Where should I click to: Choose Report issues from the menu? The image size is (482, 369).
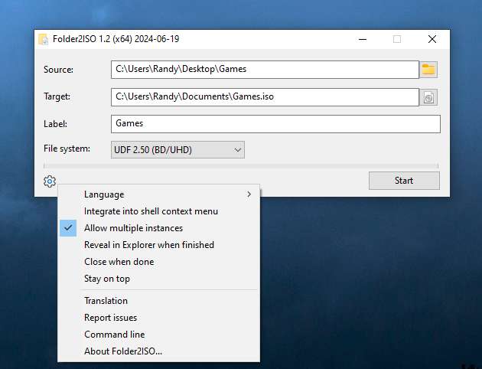(x=158, y=318)
